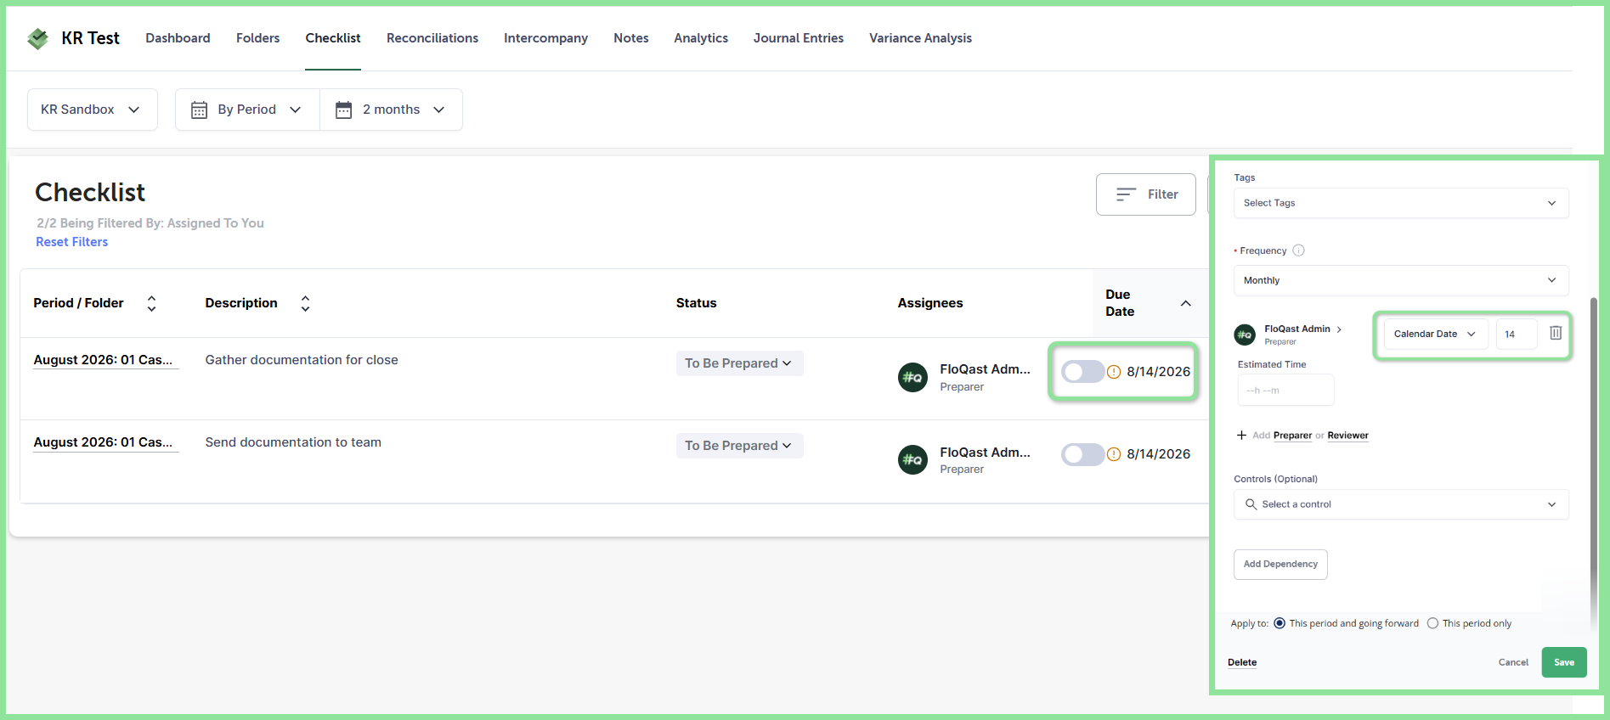Screen dimensions: 1610x720
Task: Open Folders tab
Action: pos(257,38)
